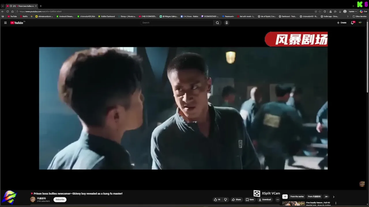Click into the YouTube search field

click(x=177, y=23)
